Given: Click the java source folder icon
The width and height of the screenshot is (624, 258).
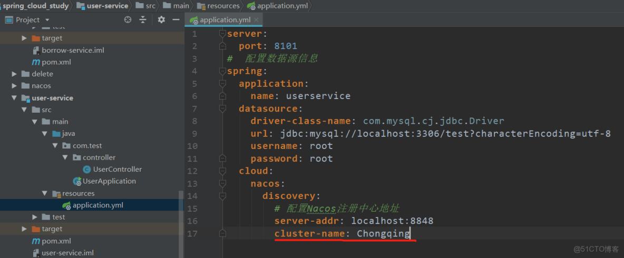Looking at the screenshot, I should 56,134.
